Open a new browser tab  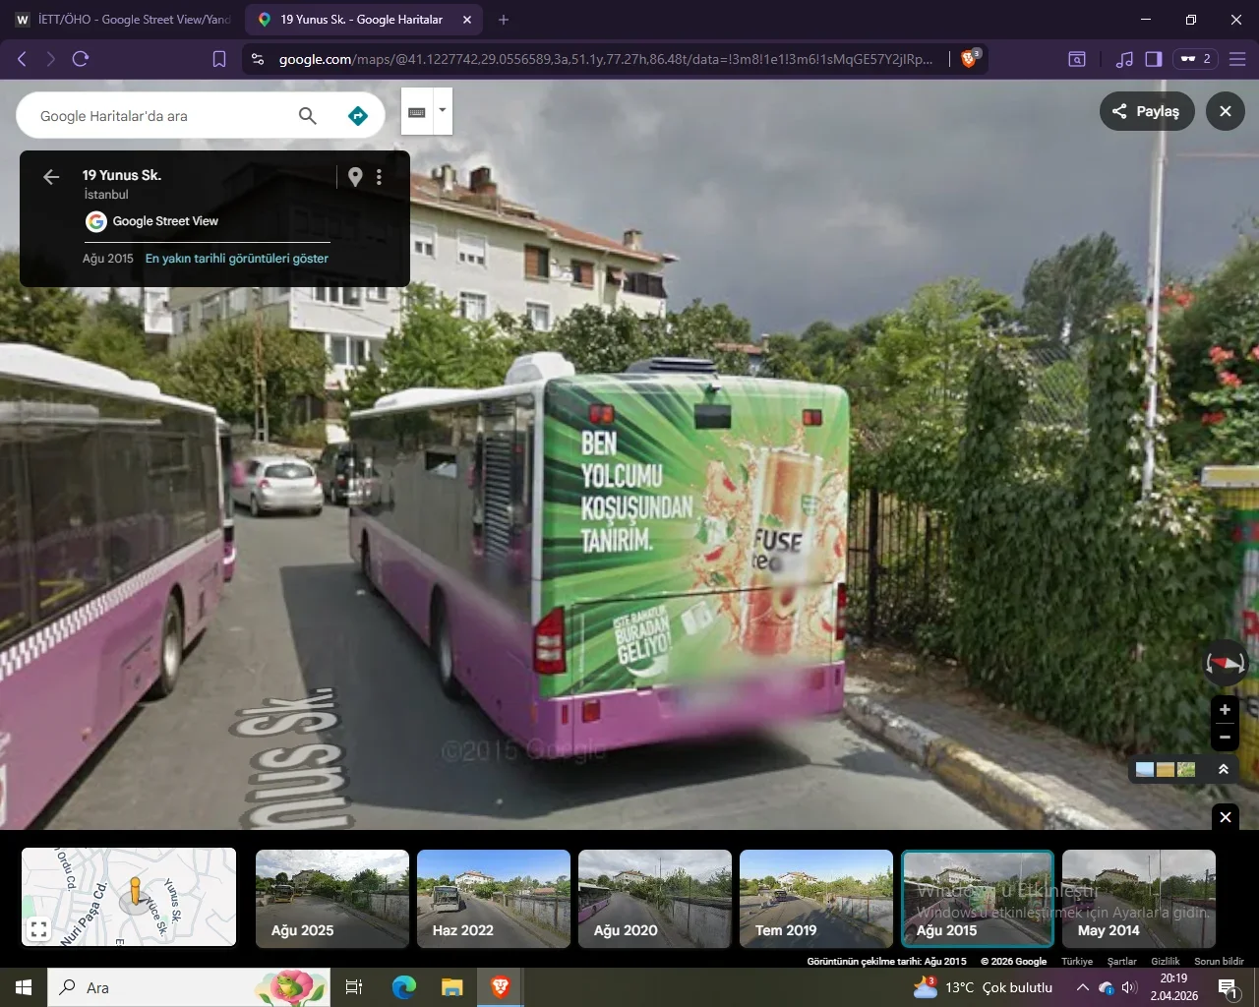click(504, 20)
